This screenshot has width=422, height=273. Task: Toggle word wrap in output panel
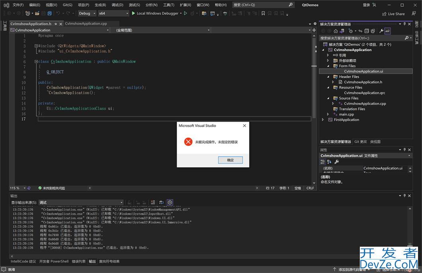coord(161,202)
